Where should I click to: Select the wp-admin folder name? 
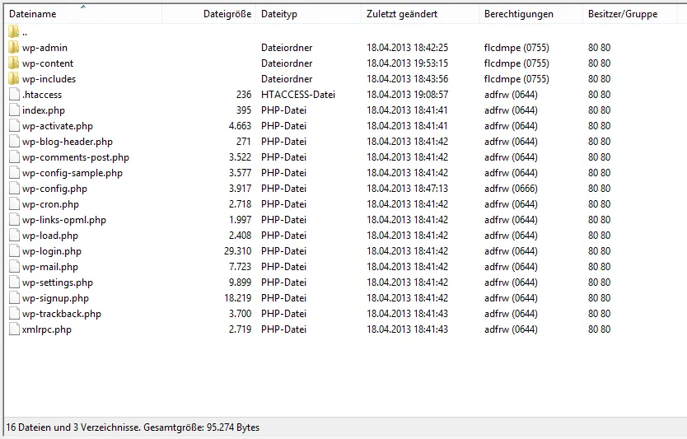coord(44,47)
